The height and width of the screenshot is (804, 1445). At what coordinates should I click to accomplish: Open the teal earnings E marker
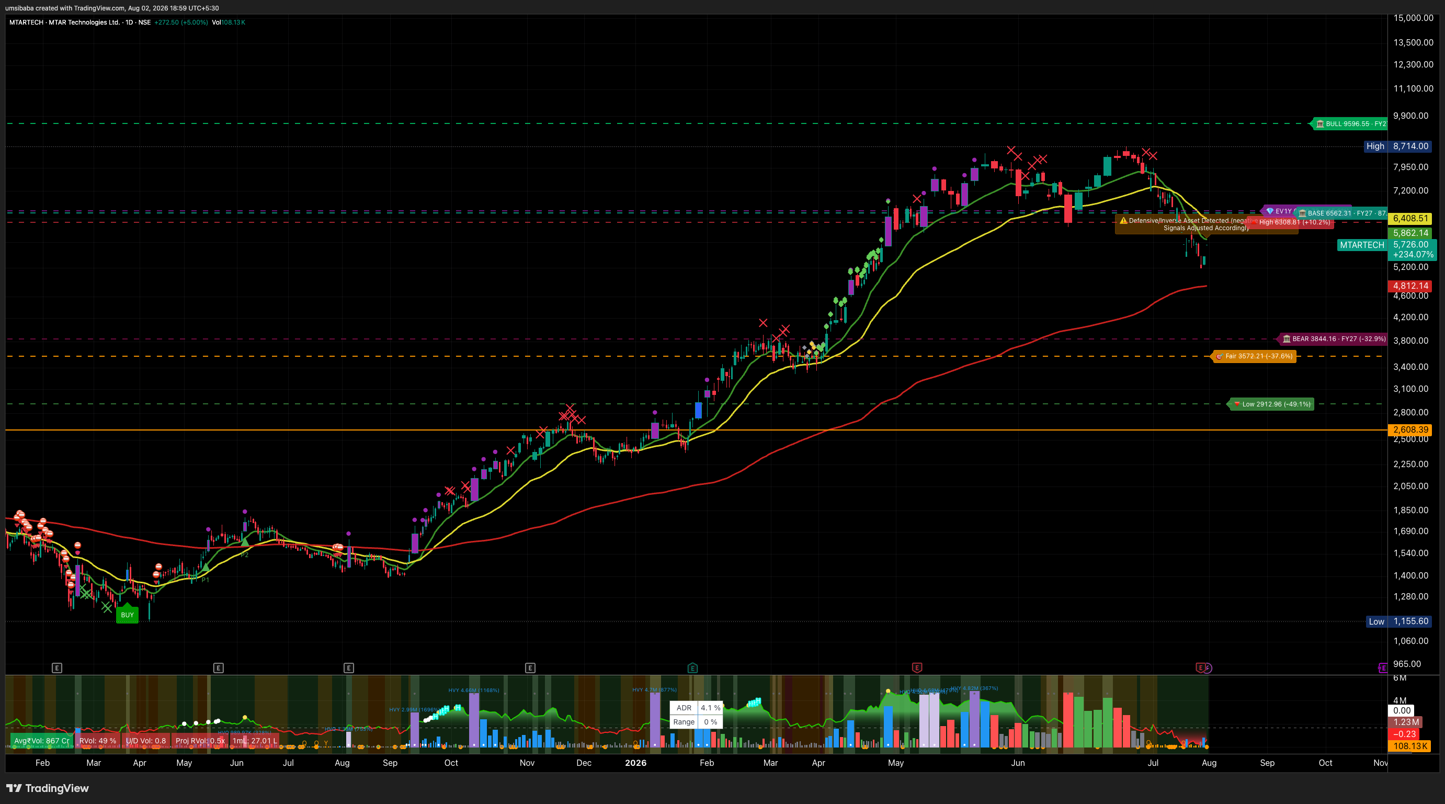[x=692, y=667]
